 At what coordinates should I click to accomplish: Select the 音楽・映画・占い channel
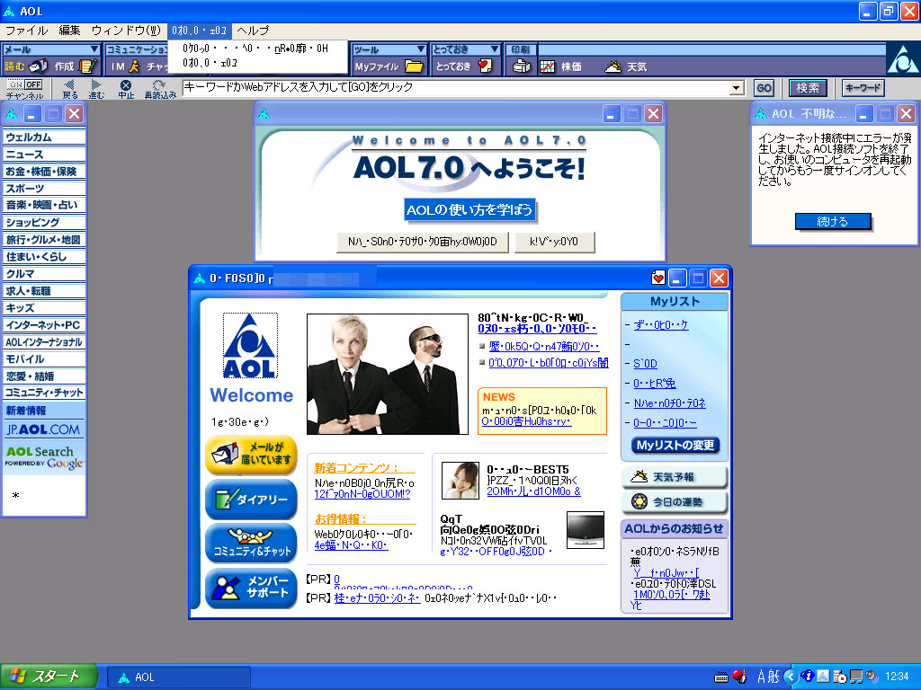point(44,206)
